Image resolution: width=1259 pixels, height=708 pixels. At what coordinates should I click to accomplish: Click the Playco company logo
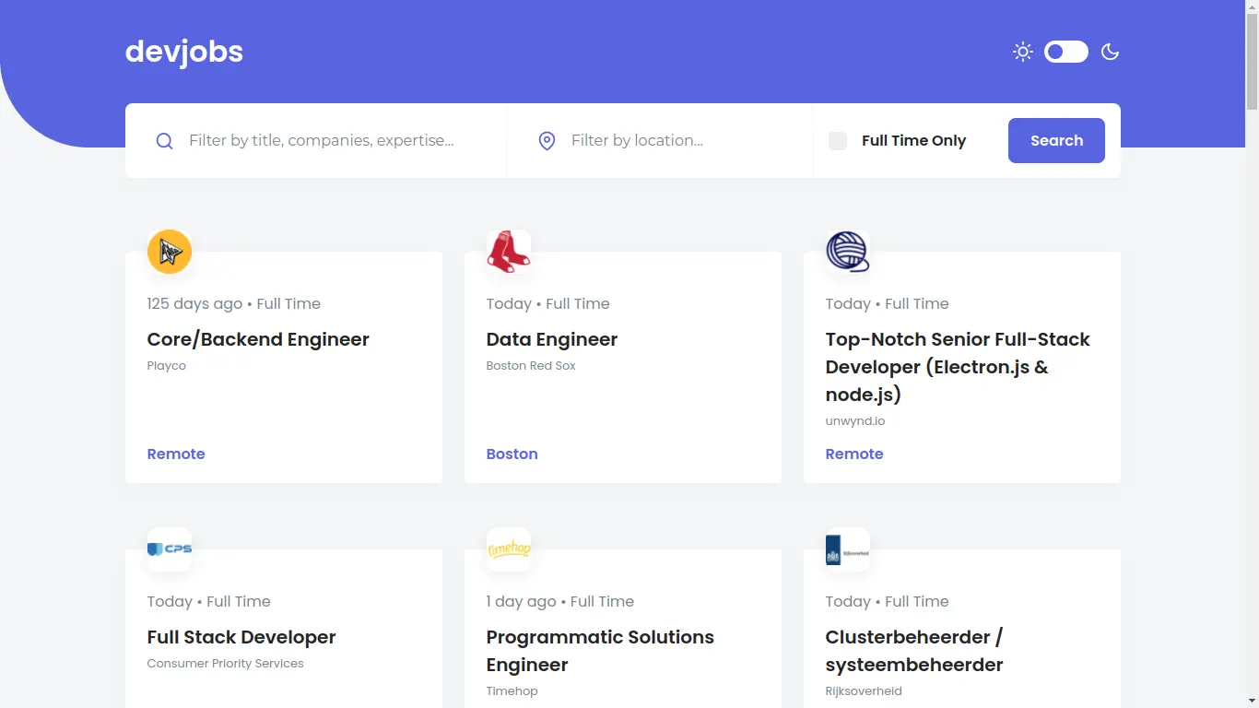pos(170,251)
